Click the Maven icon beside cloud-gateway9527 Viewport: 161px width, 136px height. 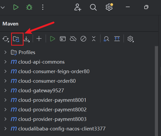(14, 91)
